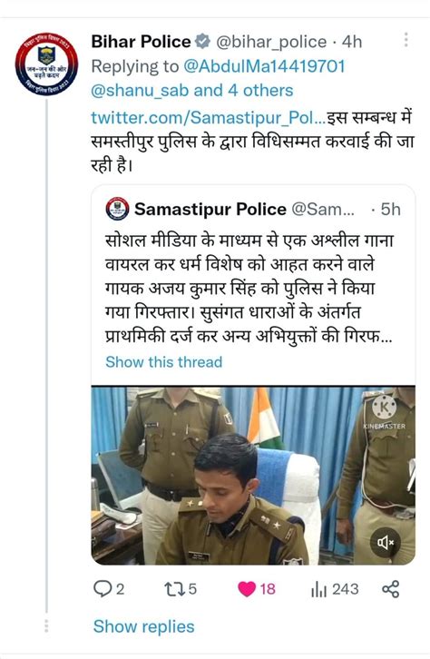Click the verified badge next to Bihar Police
Image resolution: width=430 pixels, height=659 pixels.
pos(204,42)
